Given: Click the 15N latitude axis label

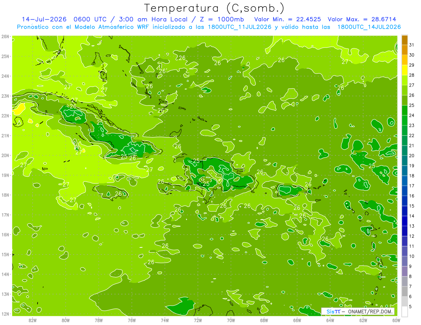Looking at the screenshot, I should pyautogui.click(x=5, y=255).
